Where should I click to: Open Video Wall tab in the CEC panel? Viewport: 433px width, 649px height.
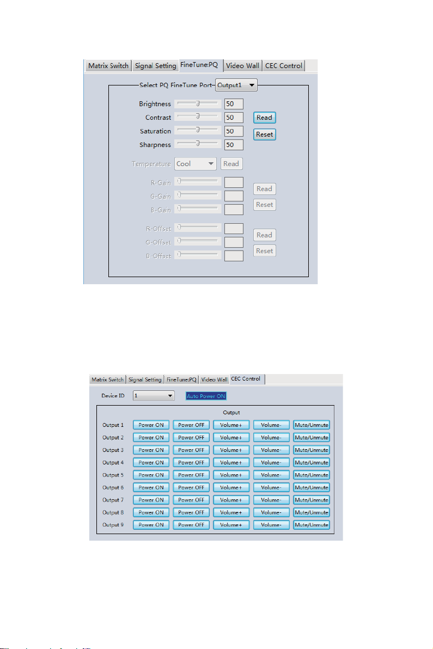214,379
